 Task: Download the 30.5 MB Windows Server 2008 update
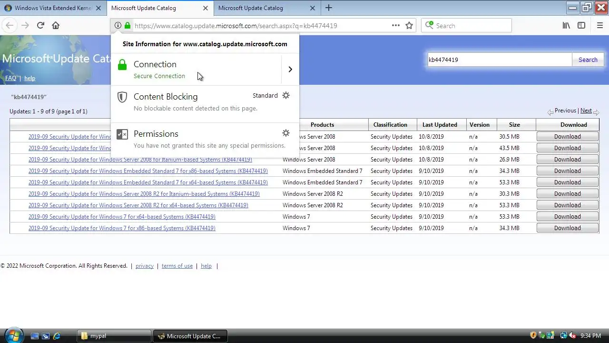[567, 137]
